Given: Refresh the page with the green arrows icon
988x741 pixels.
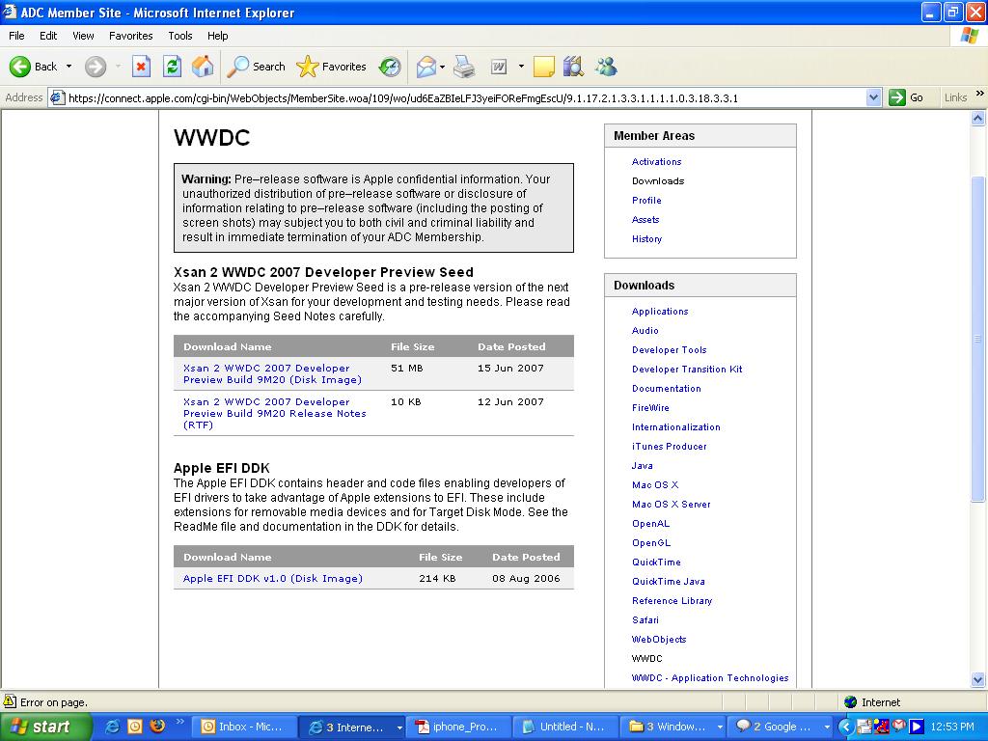Looking at the screenshot, I should point(172,67).
